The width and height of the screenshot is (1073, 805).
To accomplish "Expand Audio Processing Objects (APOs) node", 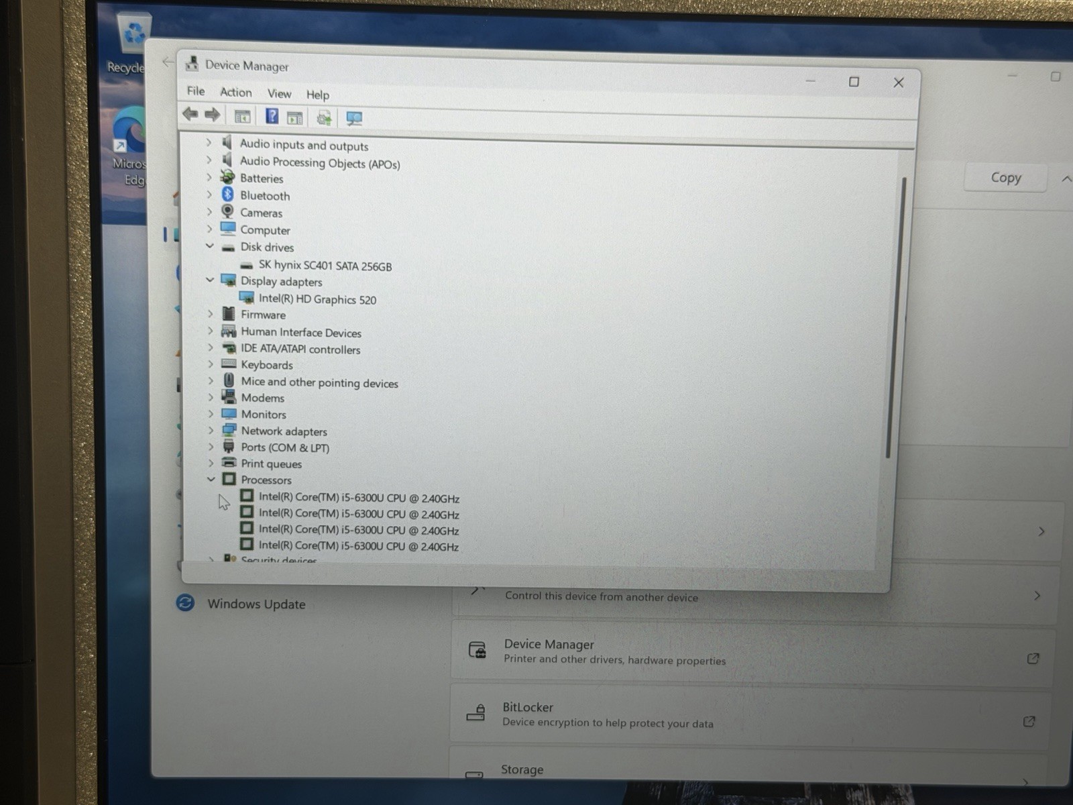I will [x=209, y=160].
